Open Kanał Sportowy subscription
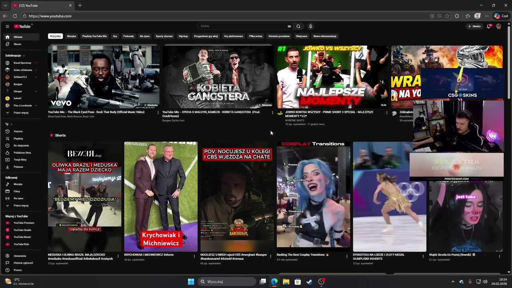 [22, 63]
